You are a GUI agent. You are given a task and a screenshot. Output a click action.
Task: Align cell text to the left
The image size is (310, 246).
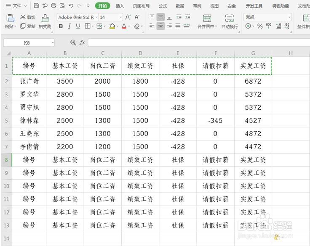(152, 26)
